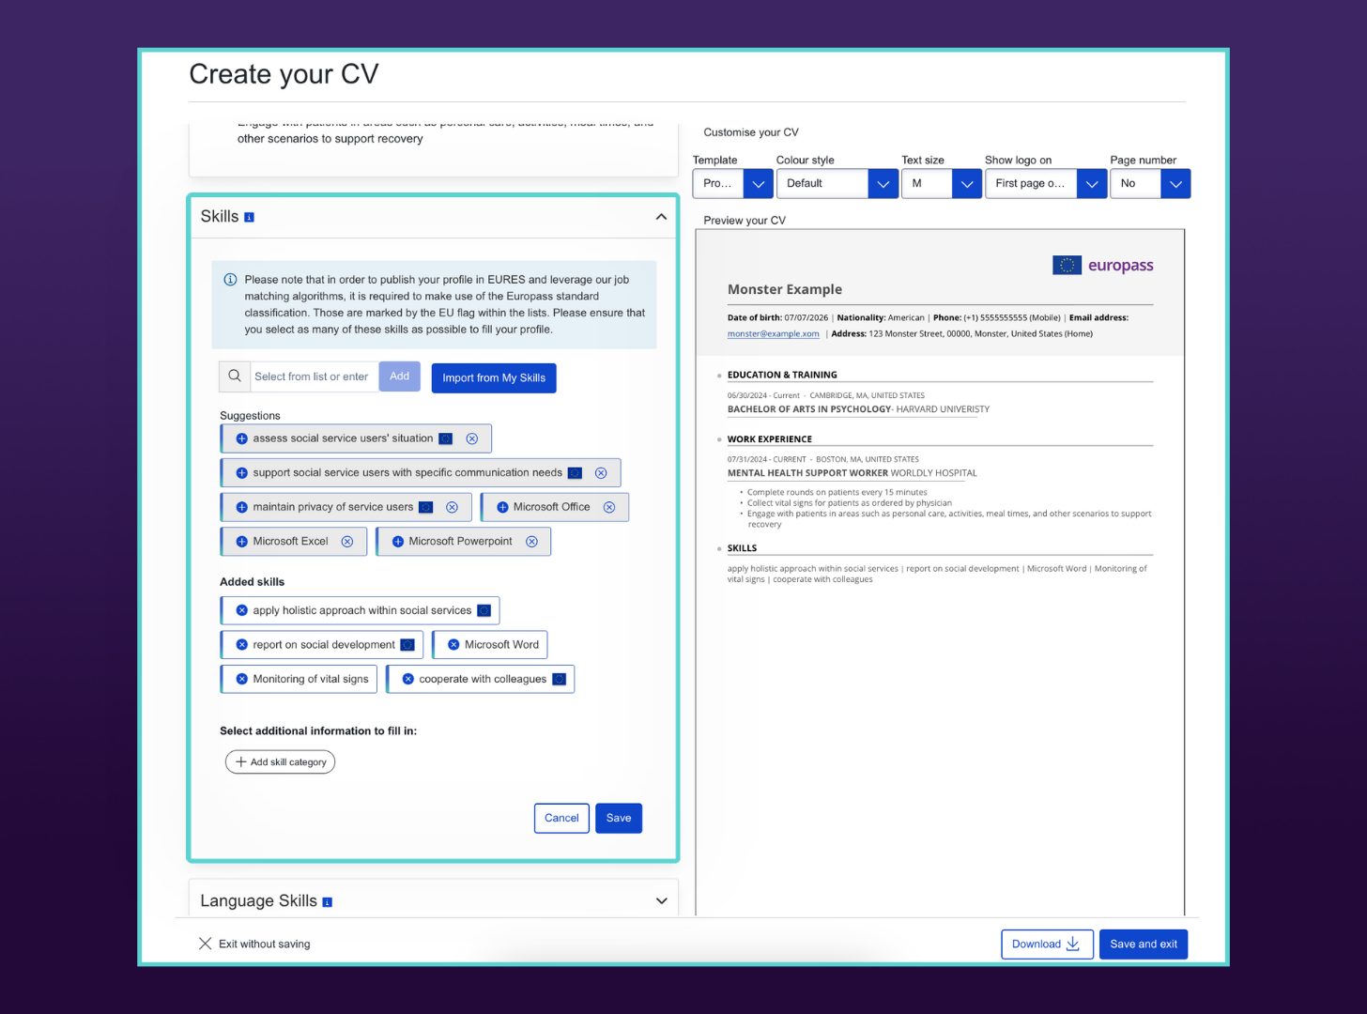Dismiss the Microsoft Excel suggestion
Image resolution: width=1367 pixels, height=1014 pixels.
(x=347, y=542)
